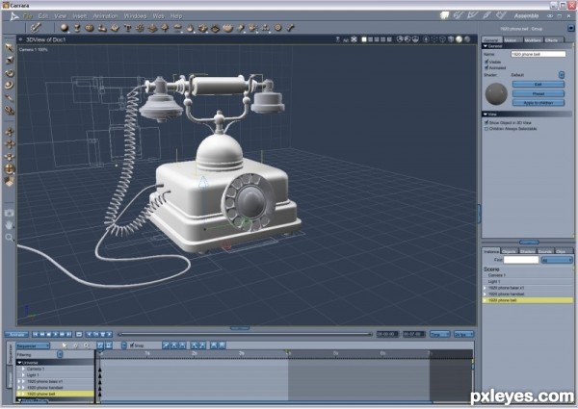Select single-view layout icon in 3DView header

point(364,39)
